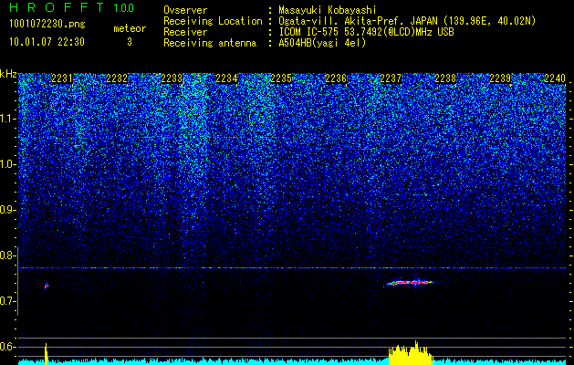Click the 1.1 frequency axis label

8,119
